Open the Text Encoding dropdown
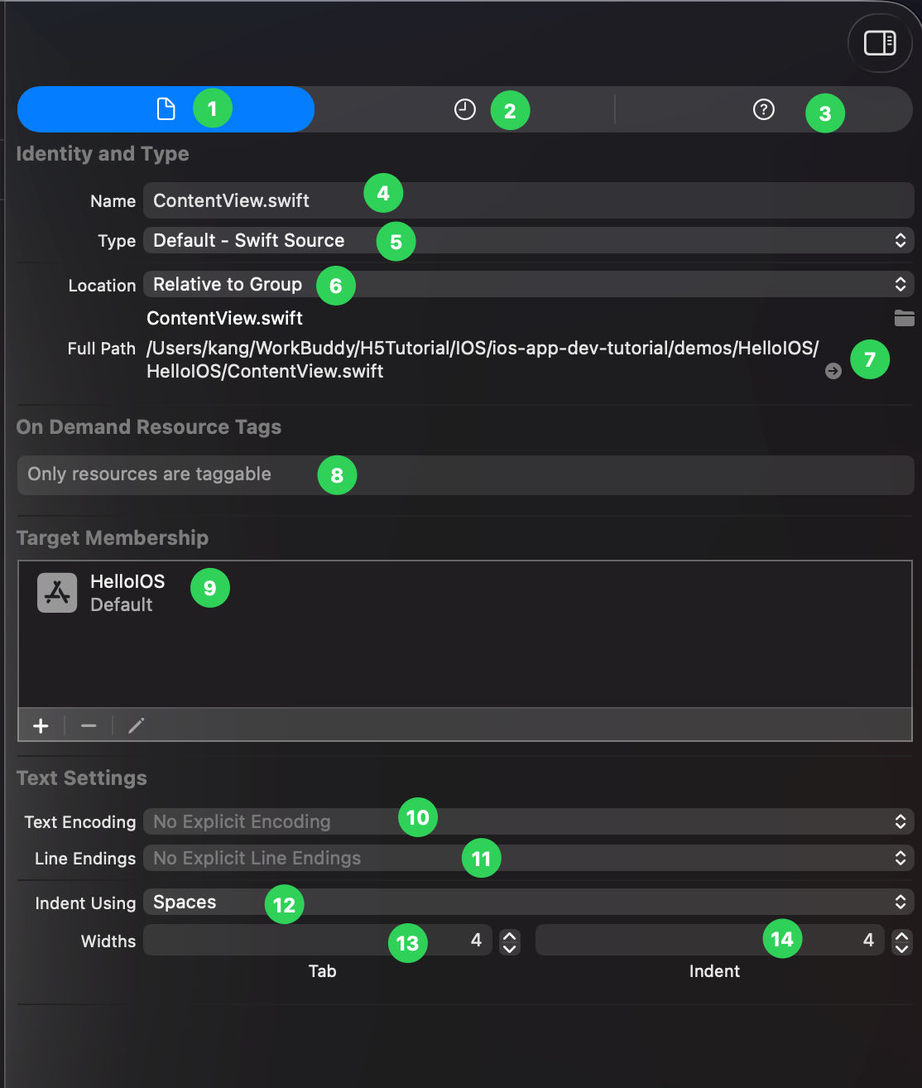The image size is (922, 1088). click(x=528, y=821)
